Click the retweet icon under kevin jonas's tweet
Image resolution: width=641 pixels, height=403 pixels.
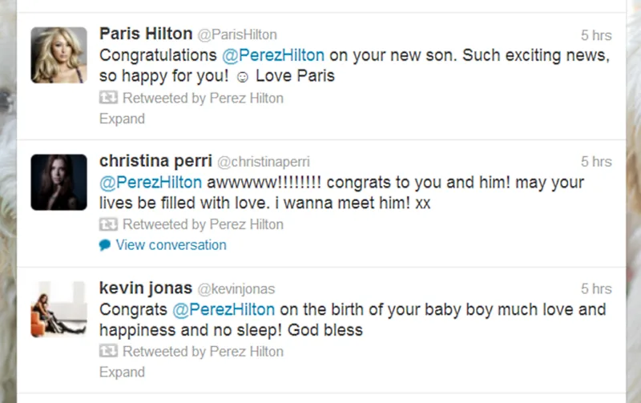point(108,351)
